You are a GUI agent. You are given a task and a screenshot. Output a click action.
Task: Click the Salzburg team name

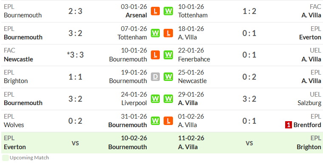point(309,103)
